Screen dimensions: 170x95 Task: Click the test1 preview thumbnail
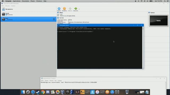point(159,21)
